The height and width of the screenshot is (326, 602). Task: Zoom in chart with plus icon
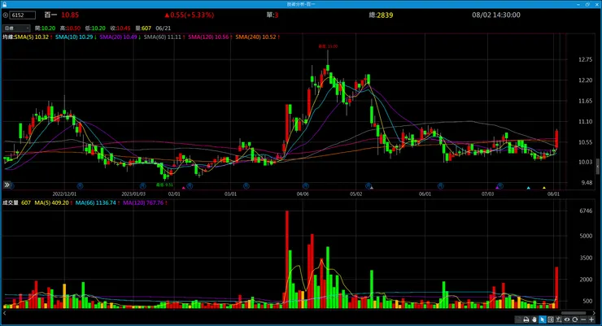pyautogui.click(x=591, y=319)
